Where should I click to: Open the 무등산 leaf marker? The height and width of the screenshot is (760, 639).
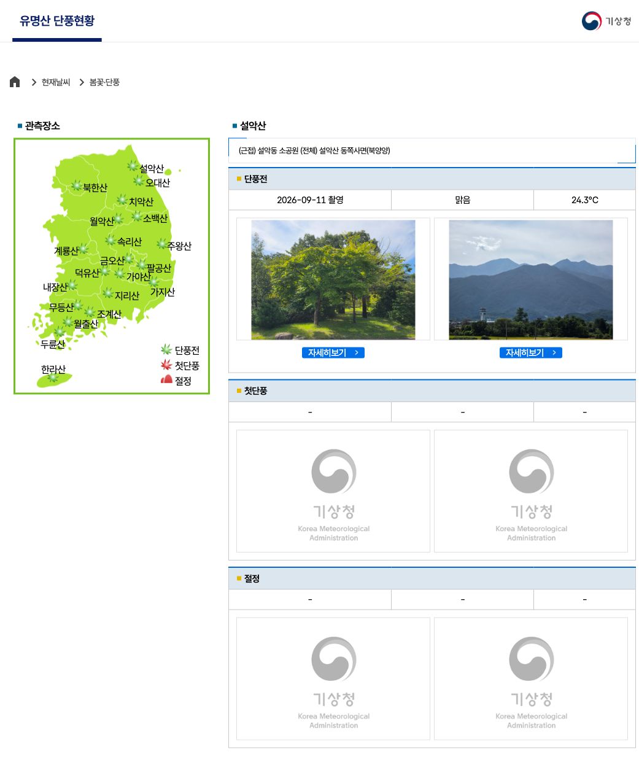(x=78, y=305)
